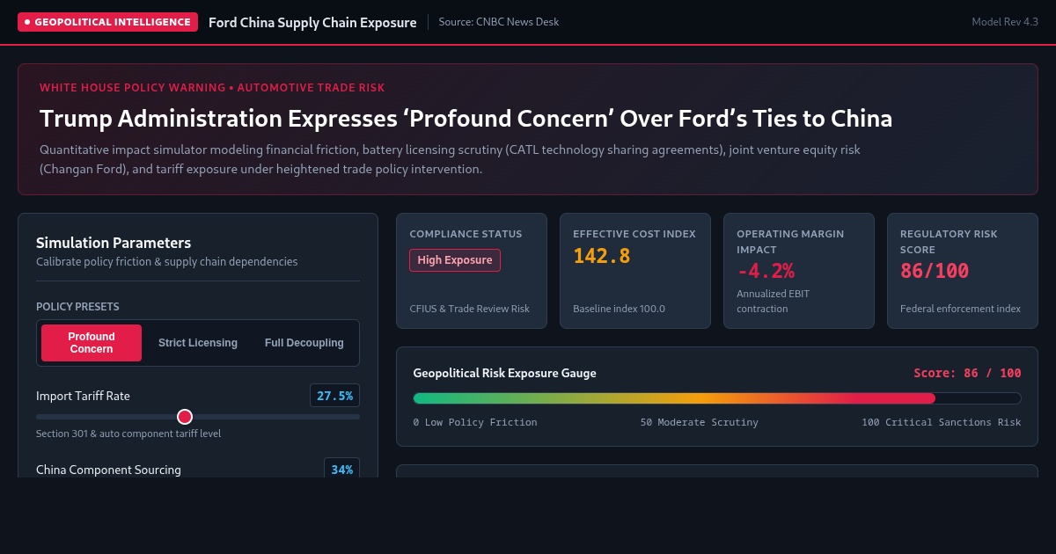Choose the Strict Licensing preset

click(x=198, y=343)
